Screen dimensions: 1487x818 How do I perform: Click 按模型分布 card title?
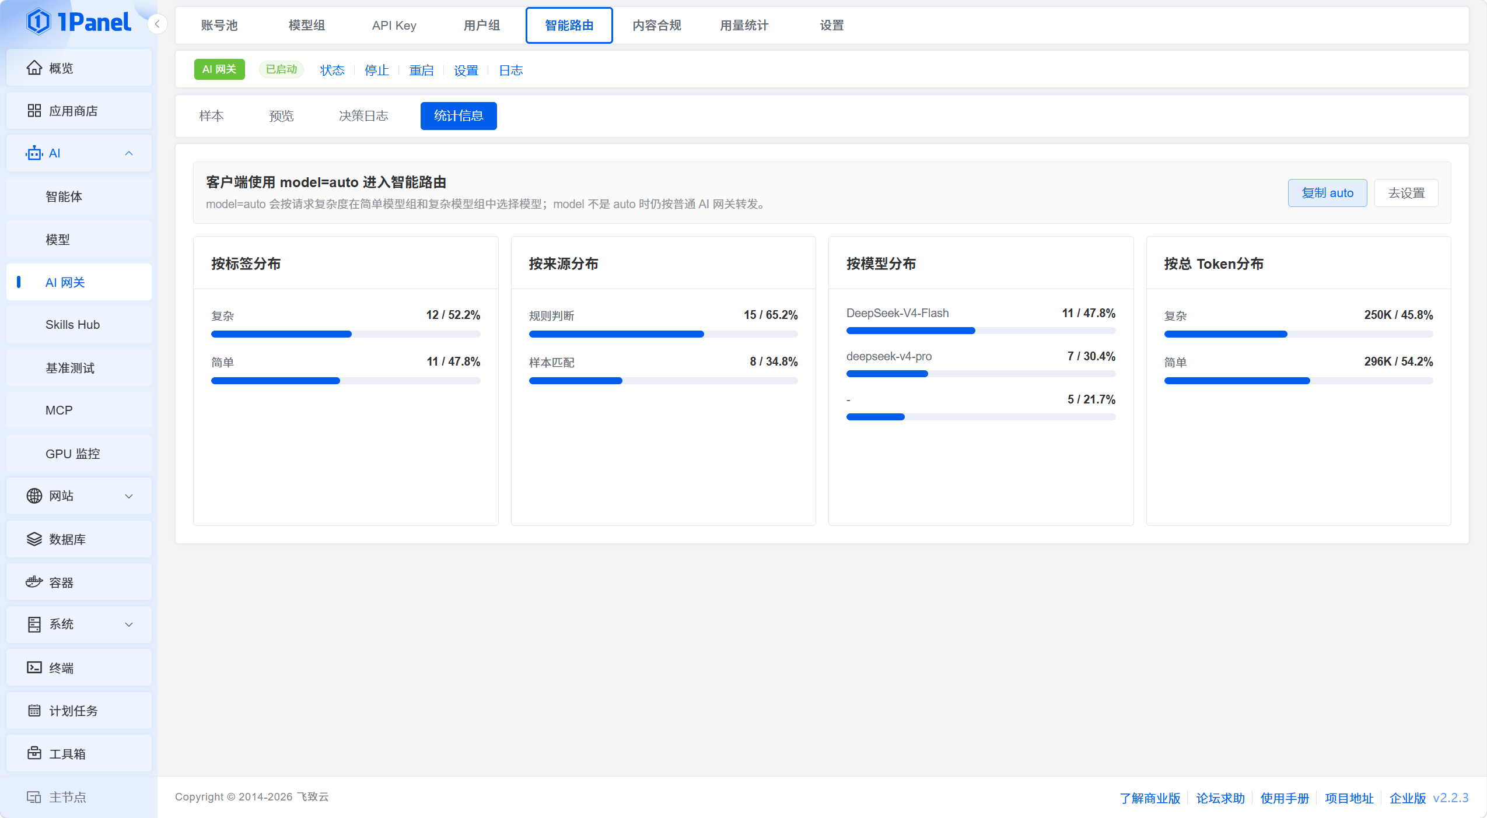pyautogui.click(x=881, y=264)
